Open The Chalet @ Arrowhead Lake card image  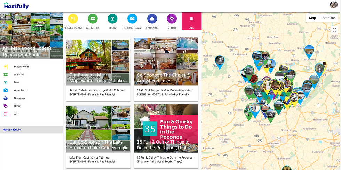click(x=166, y=61)
